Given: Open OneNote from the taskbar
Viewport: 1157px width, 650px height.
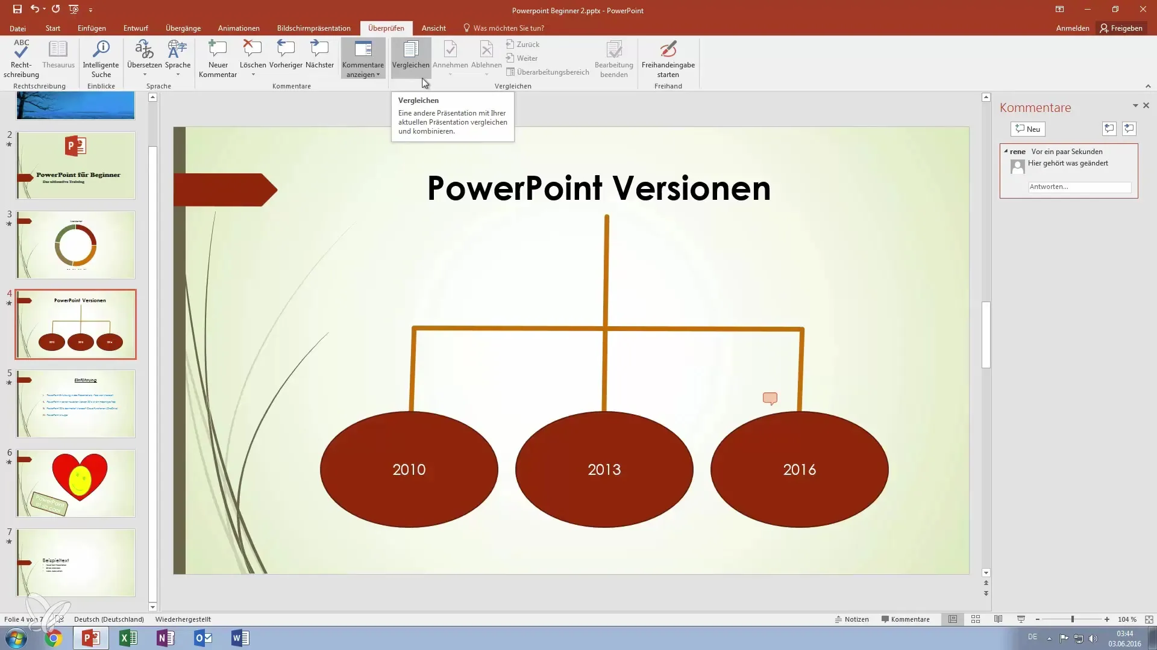Looking at the screenshot, I should point(165,638).
